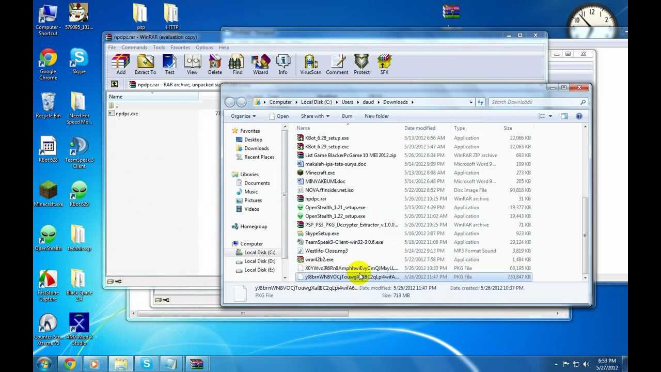Screen dimensions: 661x372
Task: Open the Tools menu in WinRAR
Action: tap(159, 48)
